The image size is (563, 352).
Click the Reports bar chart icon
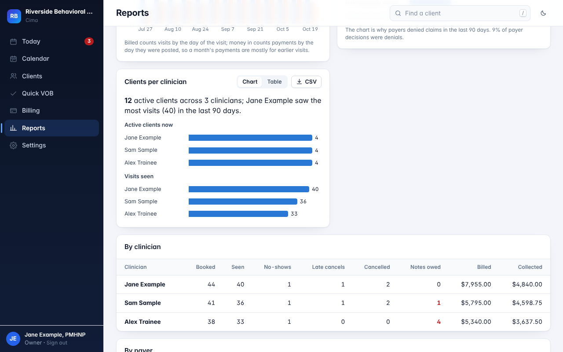(14, 128)
